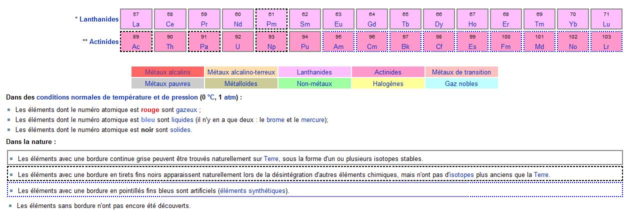Select the Gadolinium (Gd) element cell
Viewport: 627px width, 214px height.
[x=372, y=19]
